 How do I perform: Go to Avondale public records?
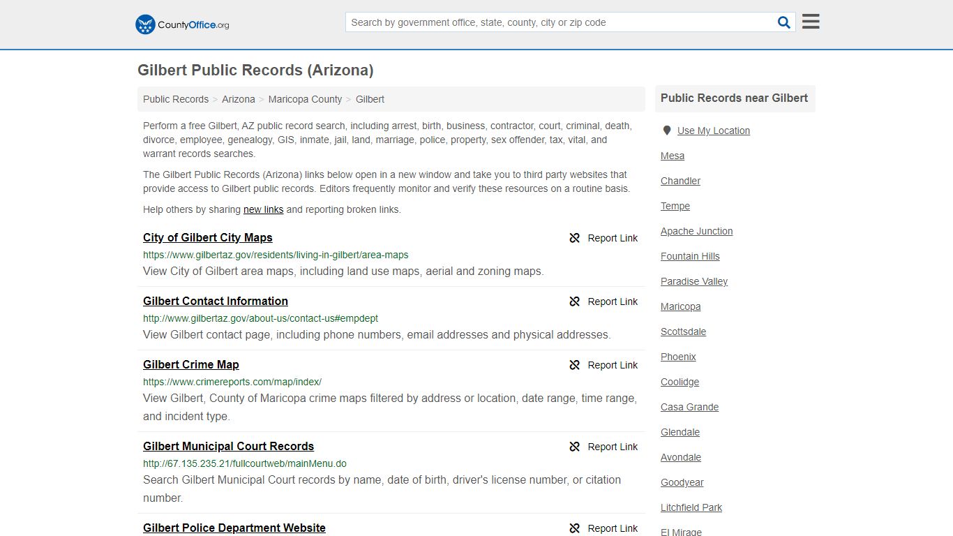click(681, 457)
